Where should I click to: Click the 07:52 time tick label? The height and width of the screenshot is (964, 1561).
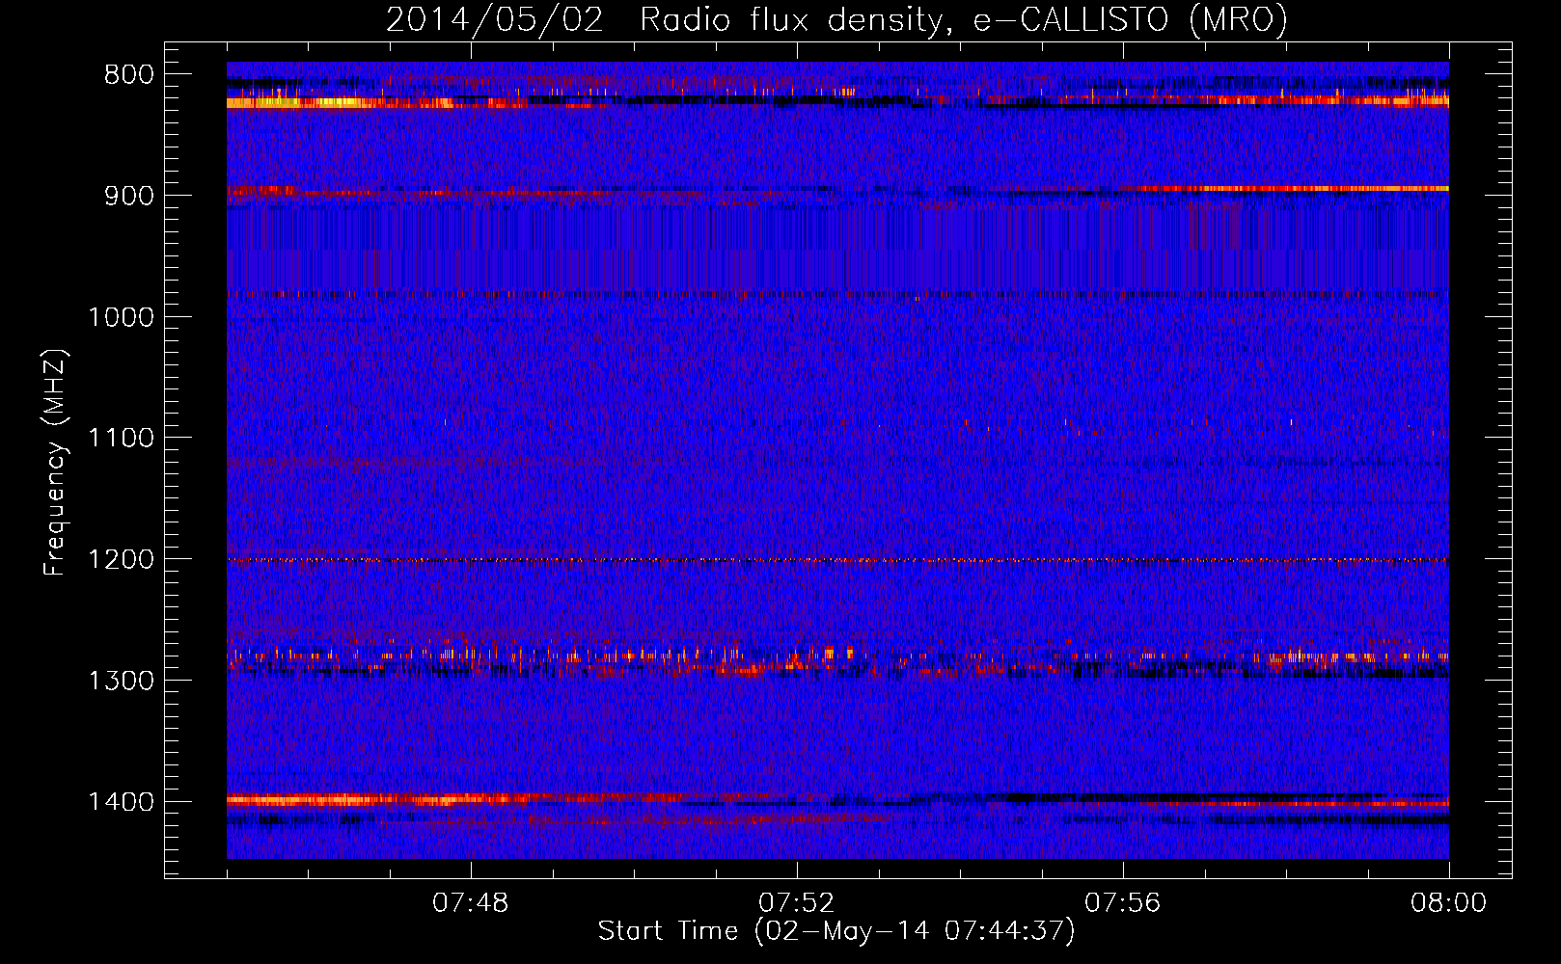coord(797,903)
